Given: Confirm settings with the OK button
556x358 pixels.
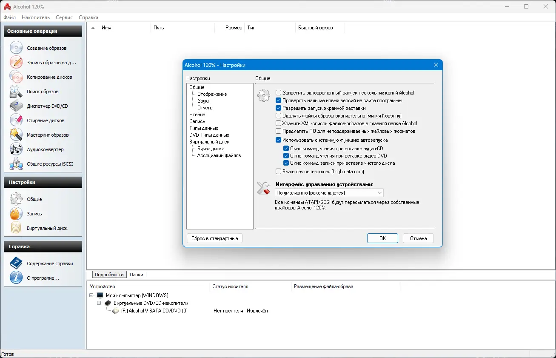Looking at the screenshot, I should [382, 238].
